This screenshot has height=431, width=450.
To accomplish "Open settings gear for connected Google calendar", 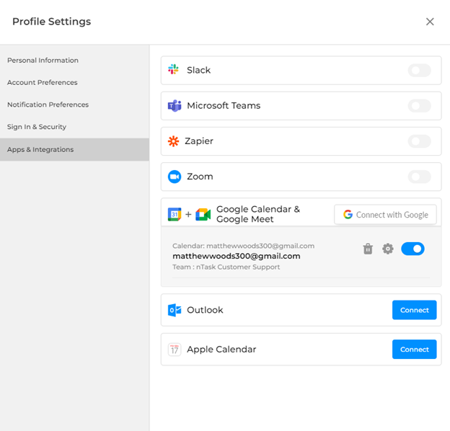I will coord(388,249).
